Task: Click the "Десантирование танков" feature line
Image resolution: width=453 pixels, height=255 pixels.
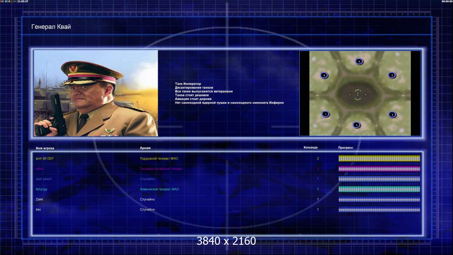Action: click(194, 88)
